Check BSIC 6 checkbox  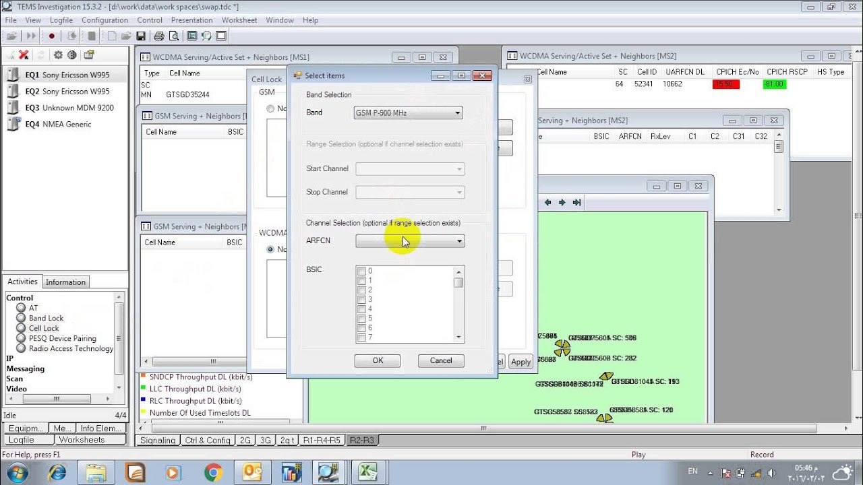click(362, 328)
